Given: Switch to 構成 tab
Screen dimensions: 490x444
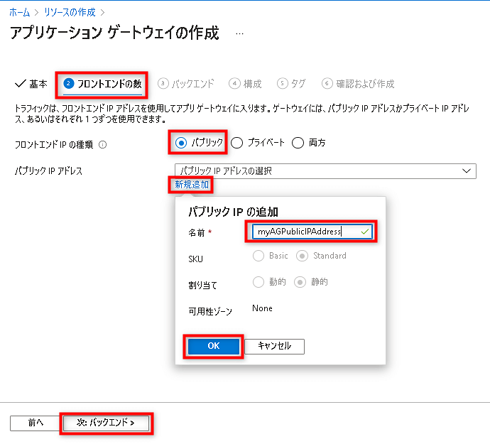Looking at the screenshot, I should click(245, 84).
